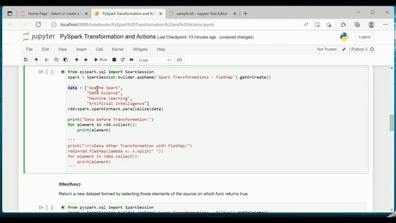Activate Read aloud icon in address bar
The width and height of the screenshot is (396, 223).
(306, 25)
